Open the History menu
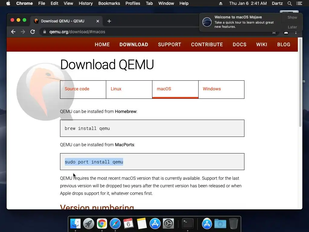This screenshot has width=309, height=232. 86,3
